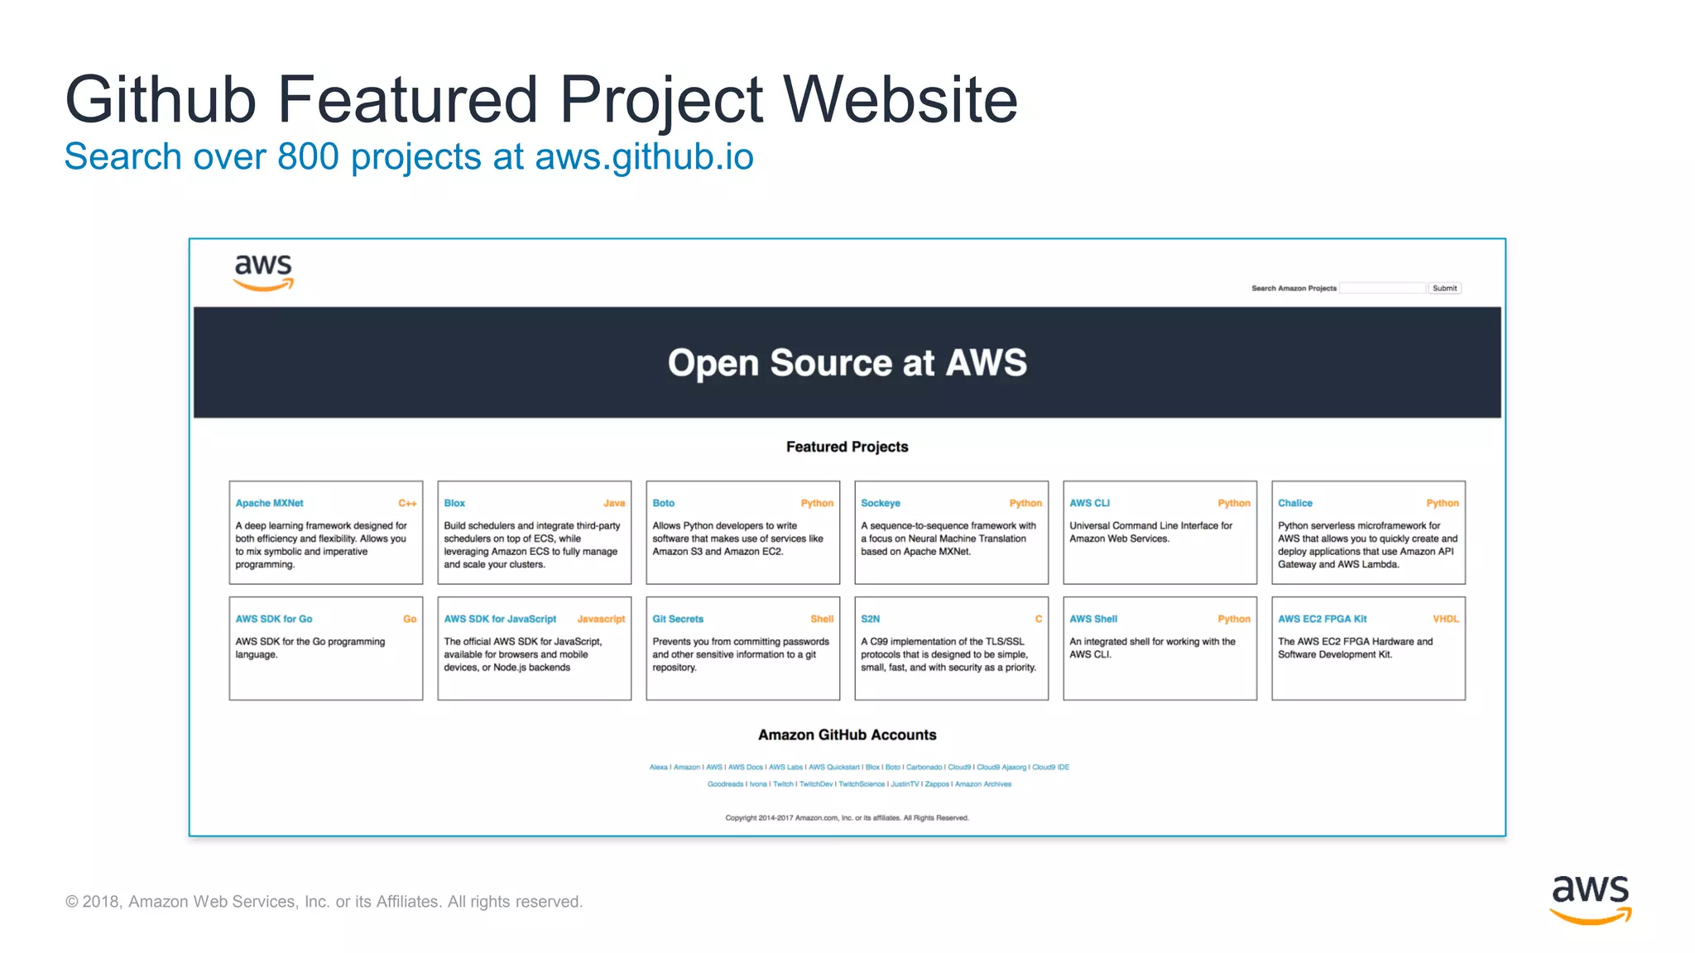Open the AWS SDK for JavaScript project
This screenshot has height=953, width=1695.
(x=500, y=619)
